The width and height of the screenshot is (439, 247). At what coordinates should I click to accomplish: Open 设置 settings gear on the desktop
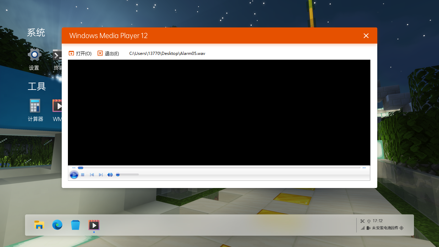(x=34, y=55)
